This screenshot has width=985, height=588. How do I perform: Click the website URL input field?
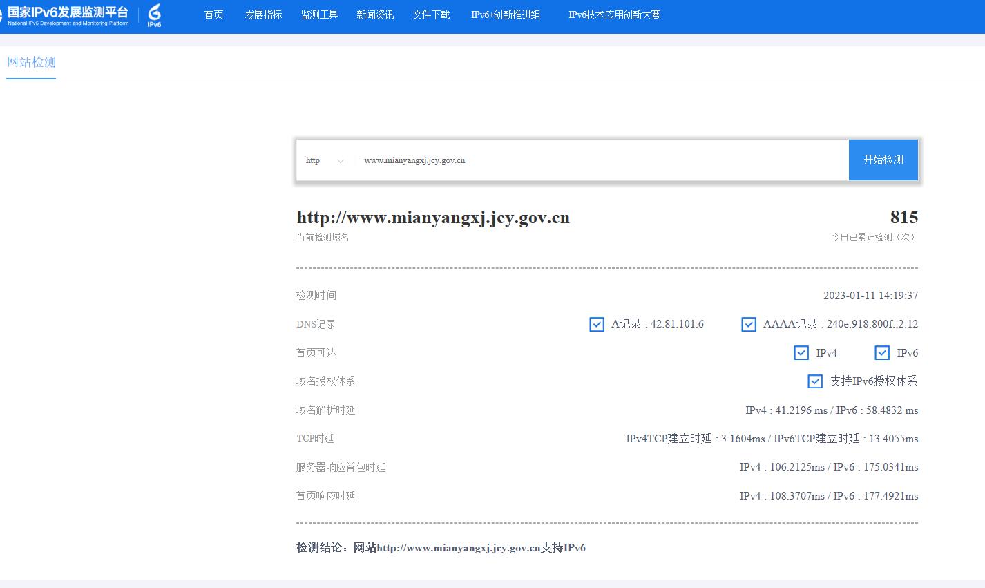point(601,160)
